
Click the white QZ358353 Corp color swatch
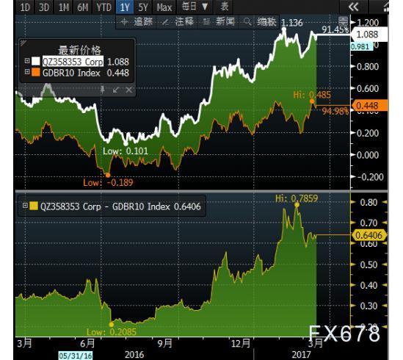[x=35, y=61]
